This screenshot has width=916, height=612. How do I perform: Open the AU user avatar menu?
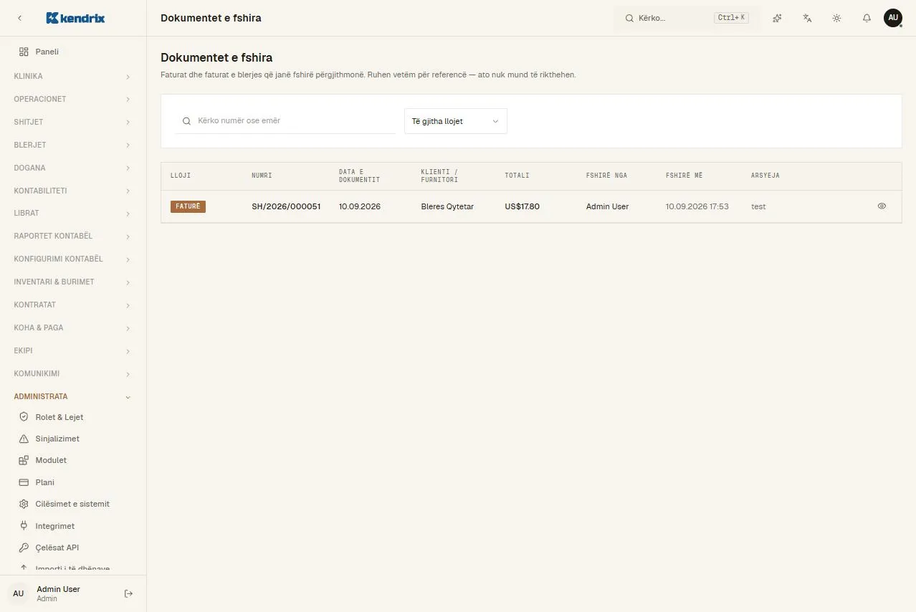tap(892, 18)
